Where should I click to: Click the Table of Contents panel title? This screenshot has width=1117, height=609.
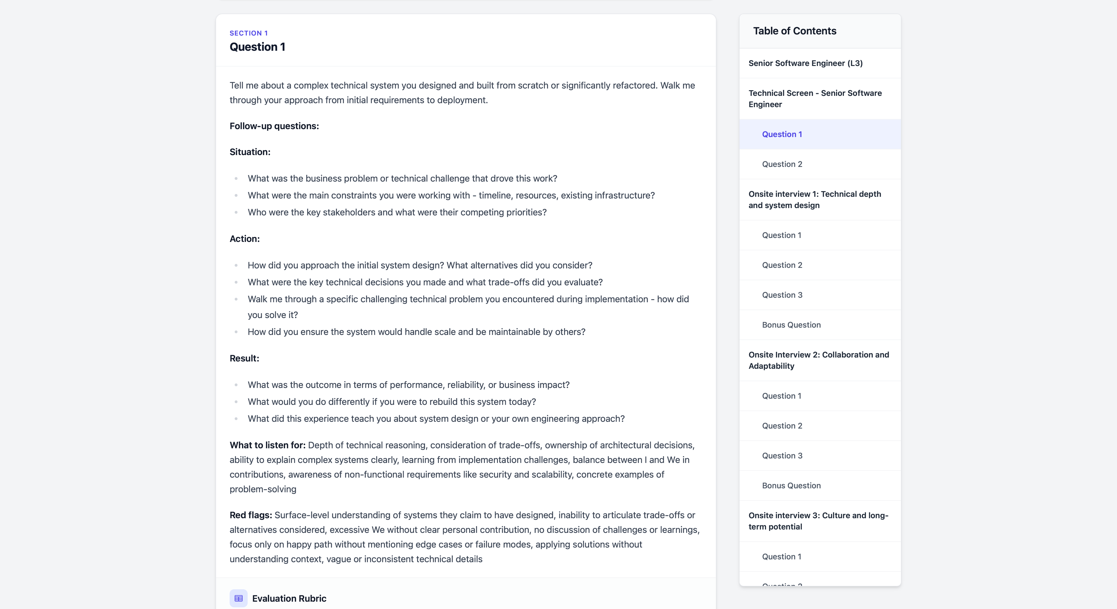pyautogui.click(x=794, y=31)
